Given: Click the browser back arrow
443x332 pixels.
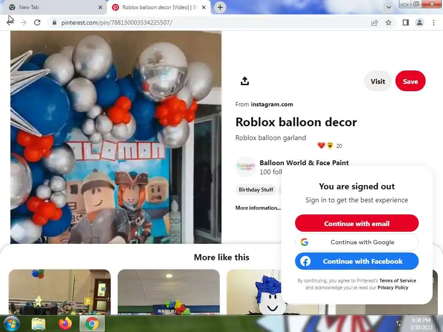Looking at the screenshot, I should pos(10,22).
